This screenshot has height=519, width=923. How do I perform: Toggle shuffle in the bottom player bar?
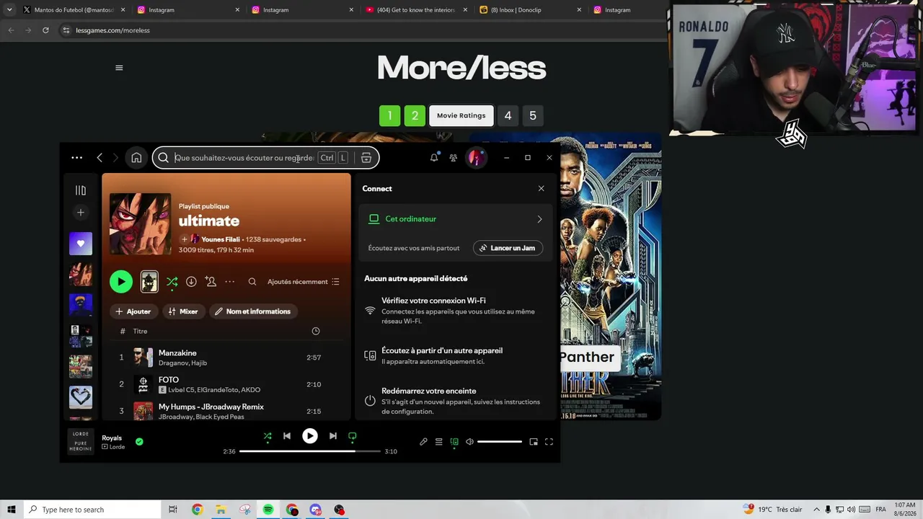coord(268,436)
